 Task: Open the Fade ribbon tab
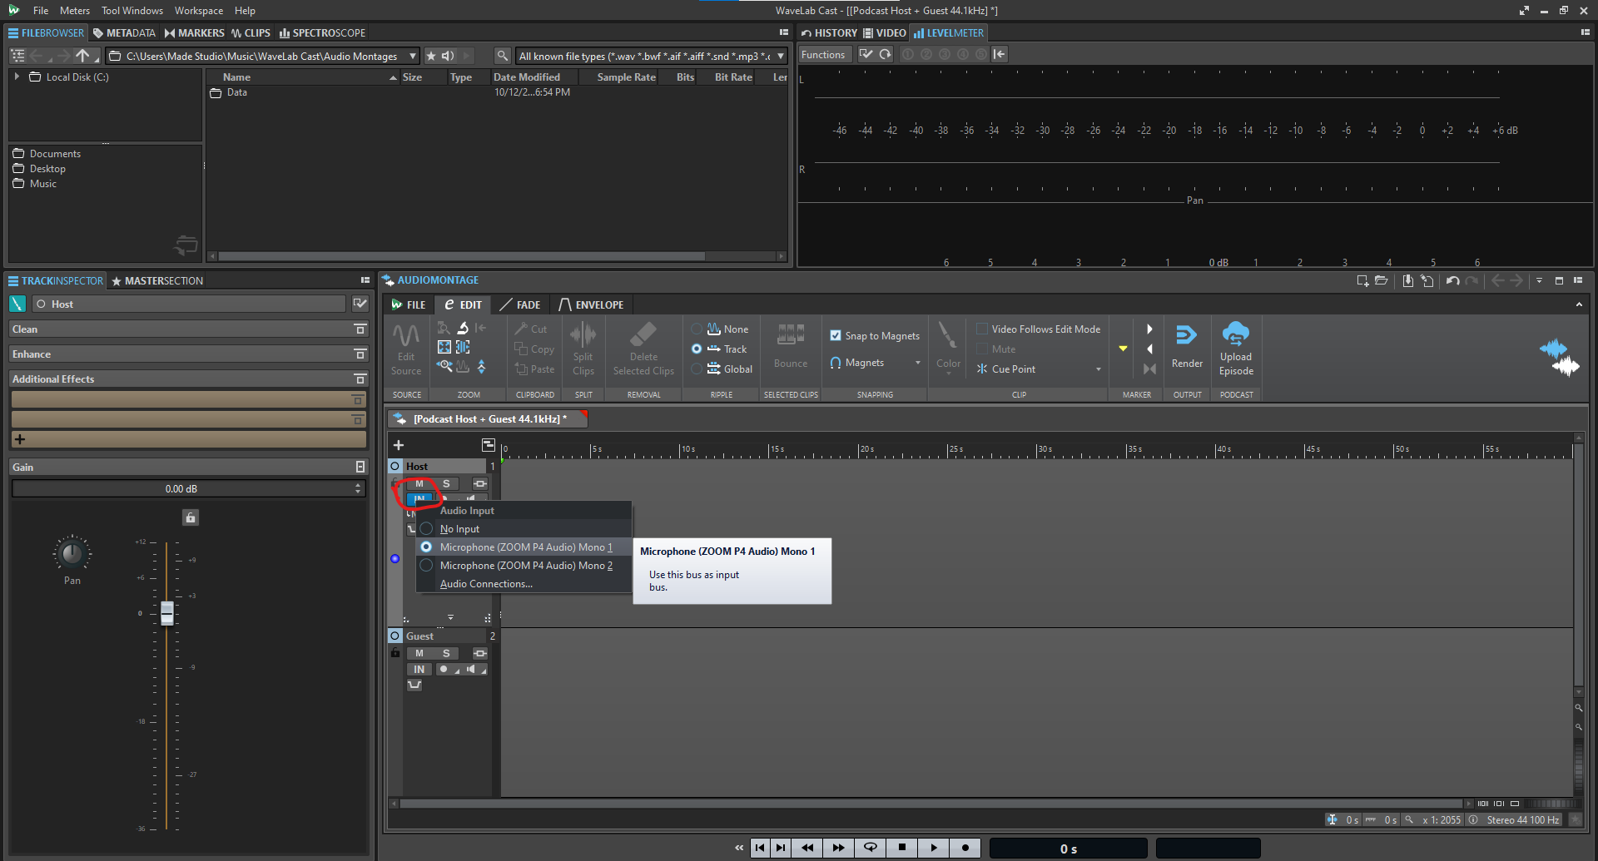pyautogui.click(x=520, y=305)
